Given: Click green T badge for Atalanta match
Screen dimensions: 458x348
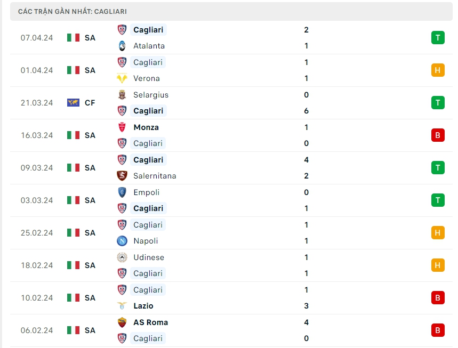Looking at the screenshot, I should pos(438,37).
